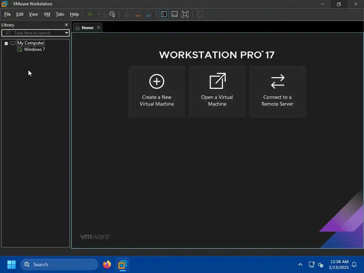Image resolution: width=364 pixels, height=273 pixels.
Task: Click Send Ctrl+Alt+Del toolbar icon
Action: click(x=112, y=14)
